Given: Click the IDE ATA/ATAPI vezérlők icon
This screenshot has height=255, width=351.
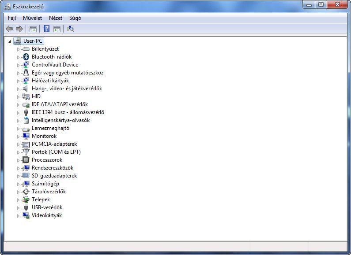Looking at the screenshot, I should point(26,104).
